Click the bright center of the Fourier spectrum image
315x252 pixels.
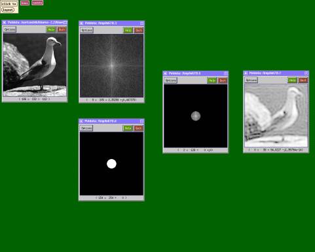click(112, 65)
